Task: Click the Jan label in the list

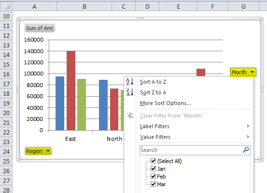Action: click(x=161, y=169)
